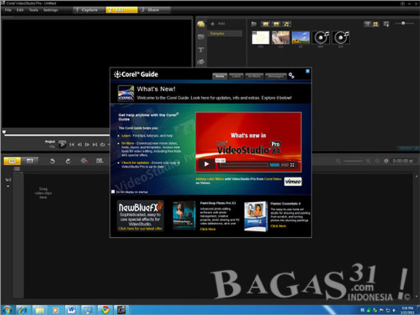
Task: Click the import media files folder icon
Action: click(x=254, y=24)
